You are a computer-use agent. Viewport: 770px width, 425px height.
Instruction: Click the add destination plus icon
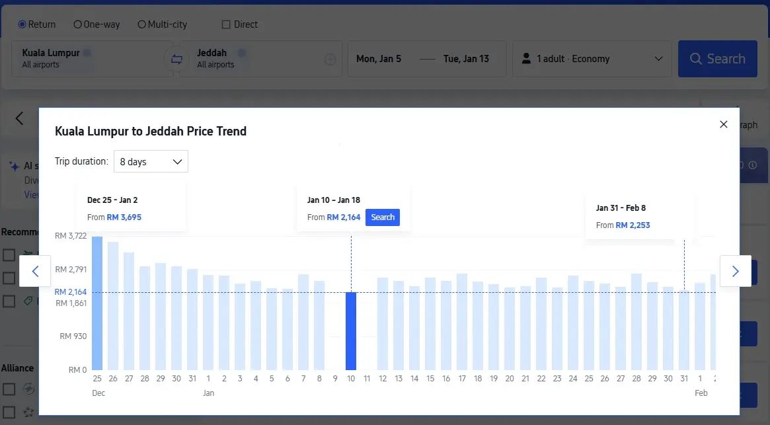click(330, 59)
